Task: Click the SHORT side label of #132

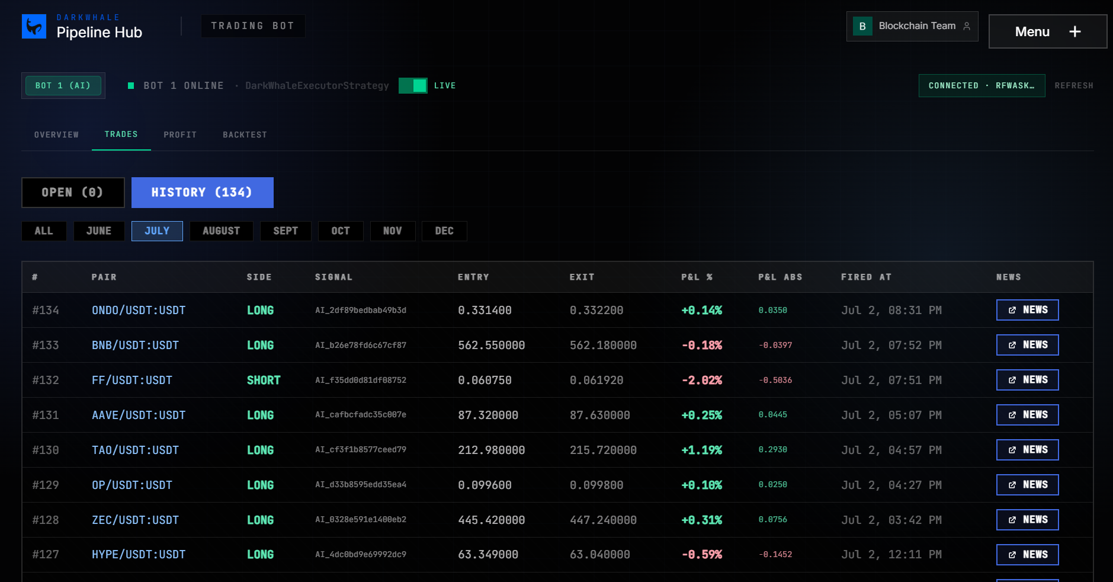Action: click(264, 380)
